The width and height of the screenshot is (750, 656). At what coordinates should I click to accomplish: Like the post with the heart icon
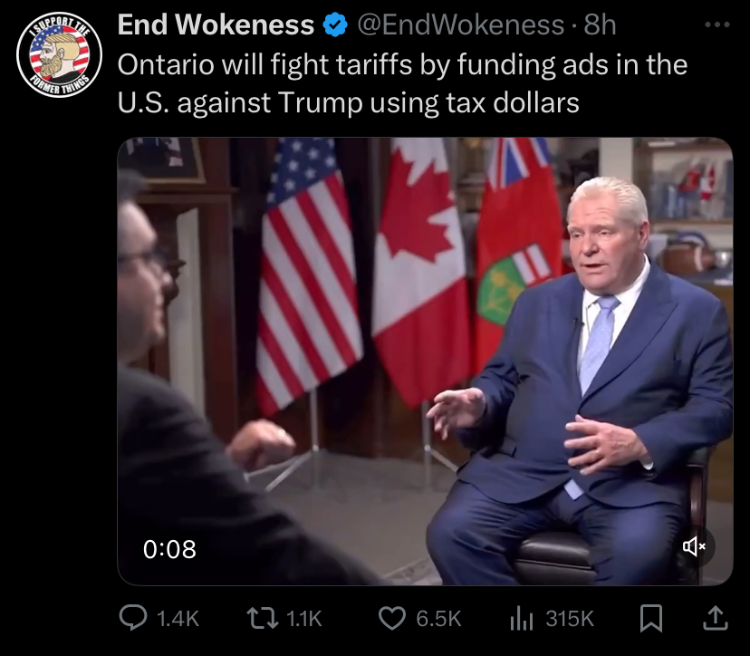pyautogui.click(x=392, y=618)
